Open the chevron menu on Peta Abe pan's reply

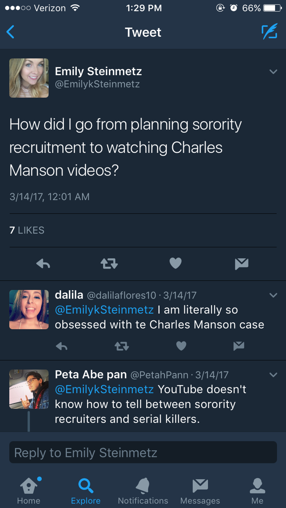273,375
